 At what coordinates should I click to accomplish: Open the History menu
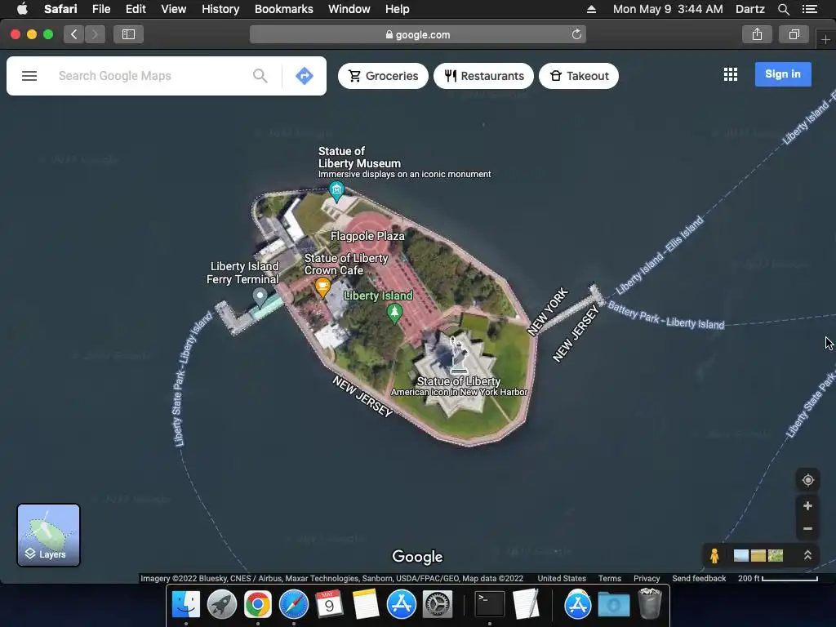pos(220,9)
